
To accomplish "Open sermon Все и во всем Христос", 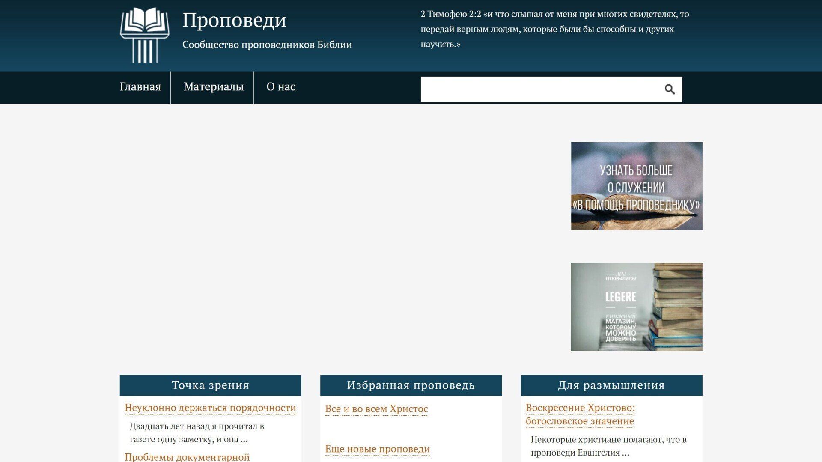I will point(376,409).
